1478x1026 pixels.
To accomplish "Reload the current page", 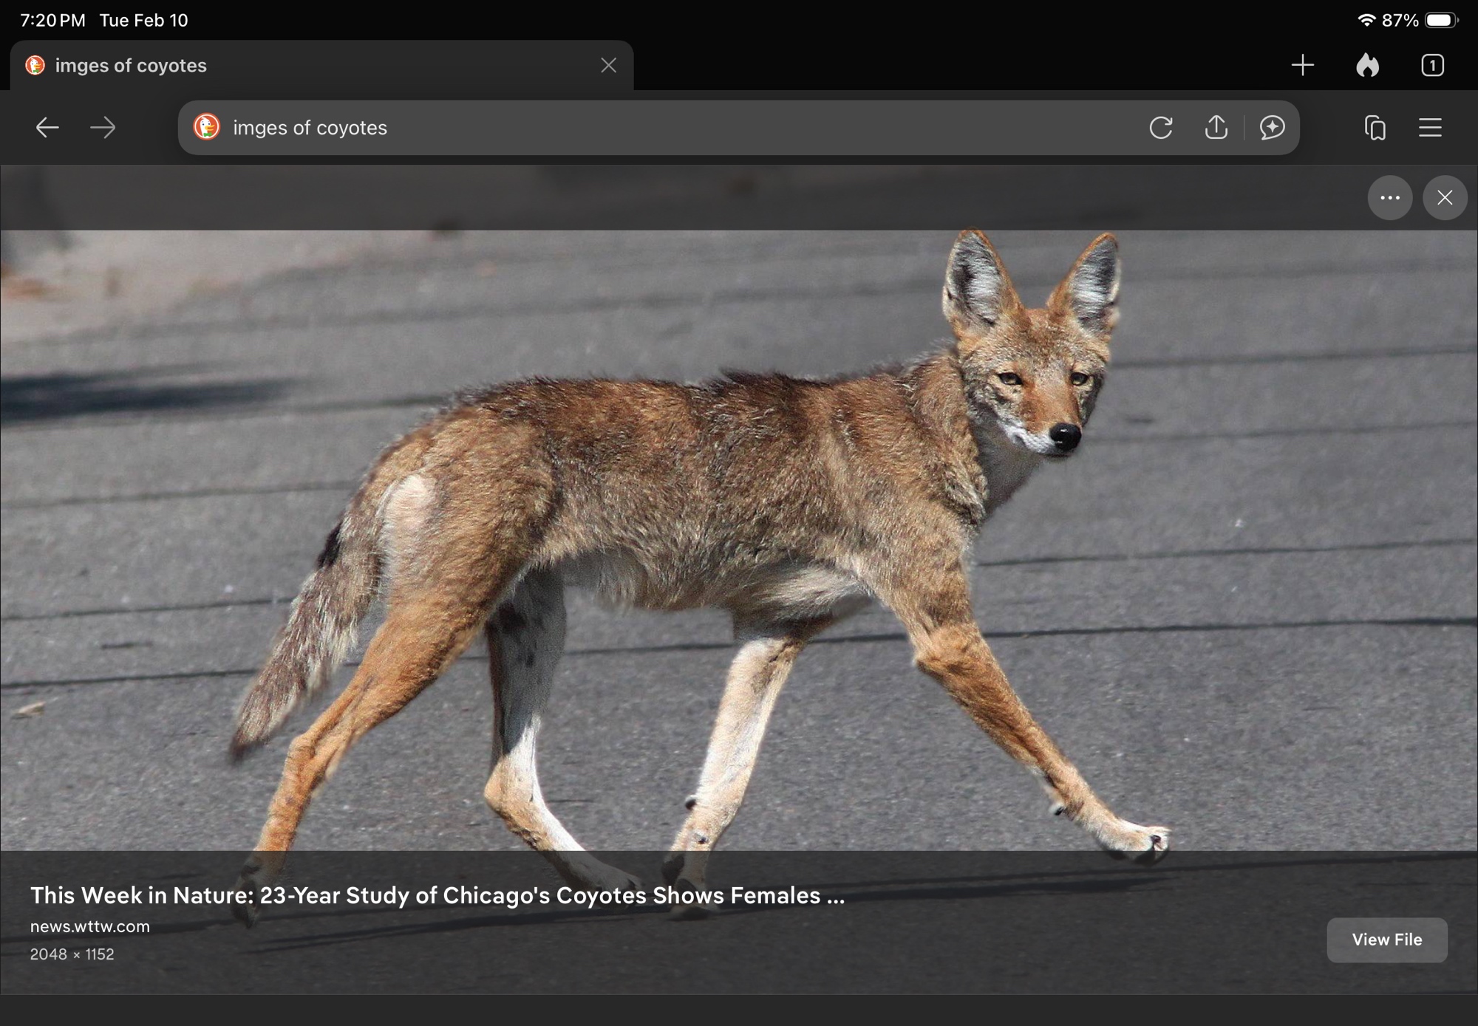I will coord(1160,128).
